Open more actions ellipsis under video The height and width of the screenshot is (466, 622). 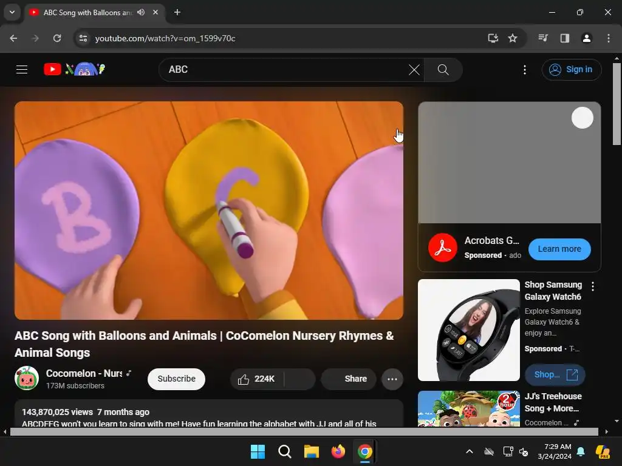point(392,379)
